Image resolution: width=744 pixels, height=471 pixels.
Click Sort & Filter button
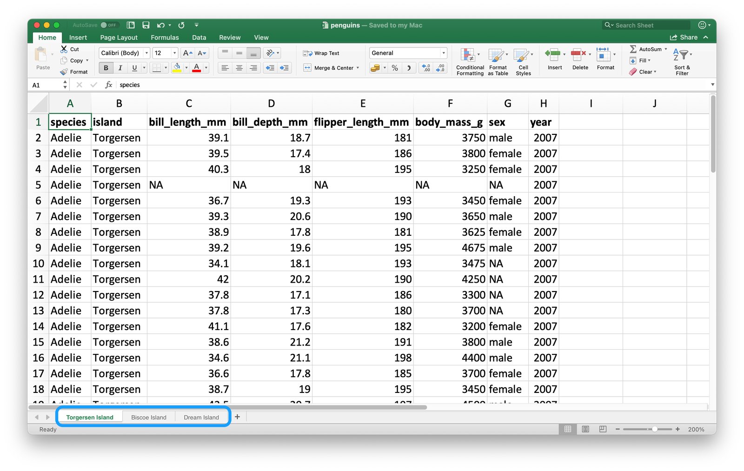(x=682, y=61)
